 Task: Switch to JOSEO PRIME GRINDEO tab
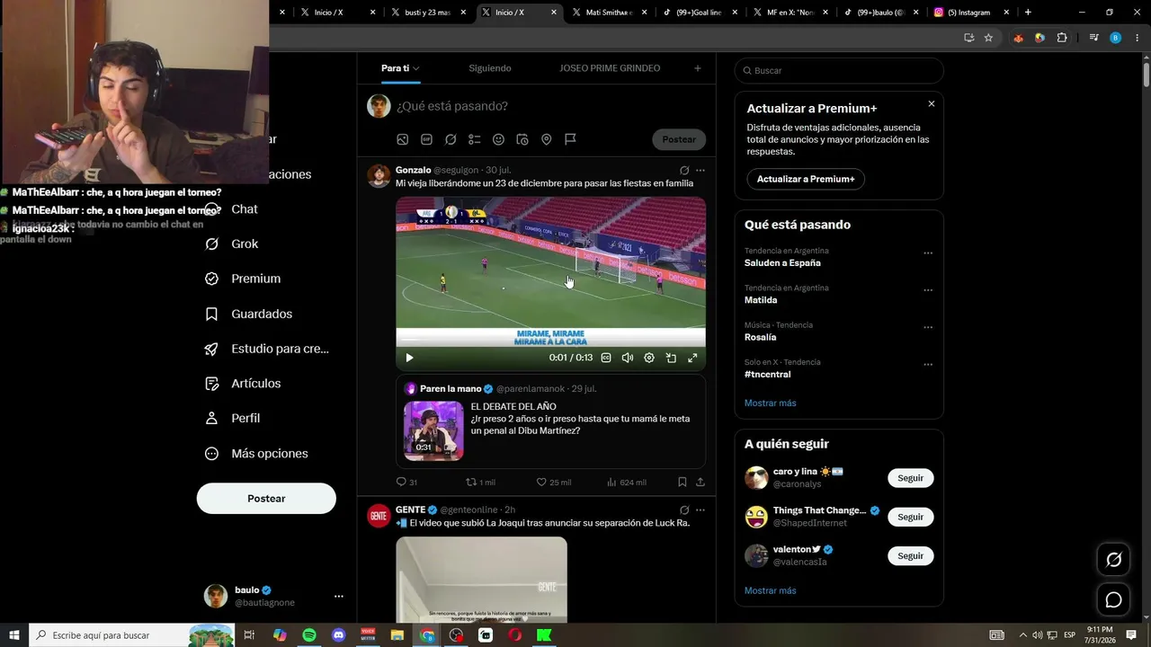tap(610, 68)
